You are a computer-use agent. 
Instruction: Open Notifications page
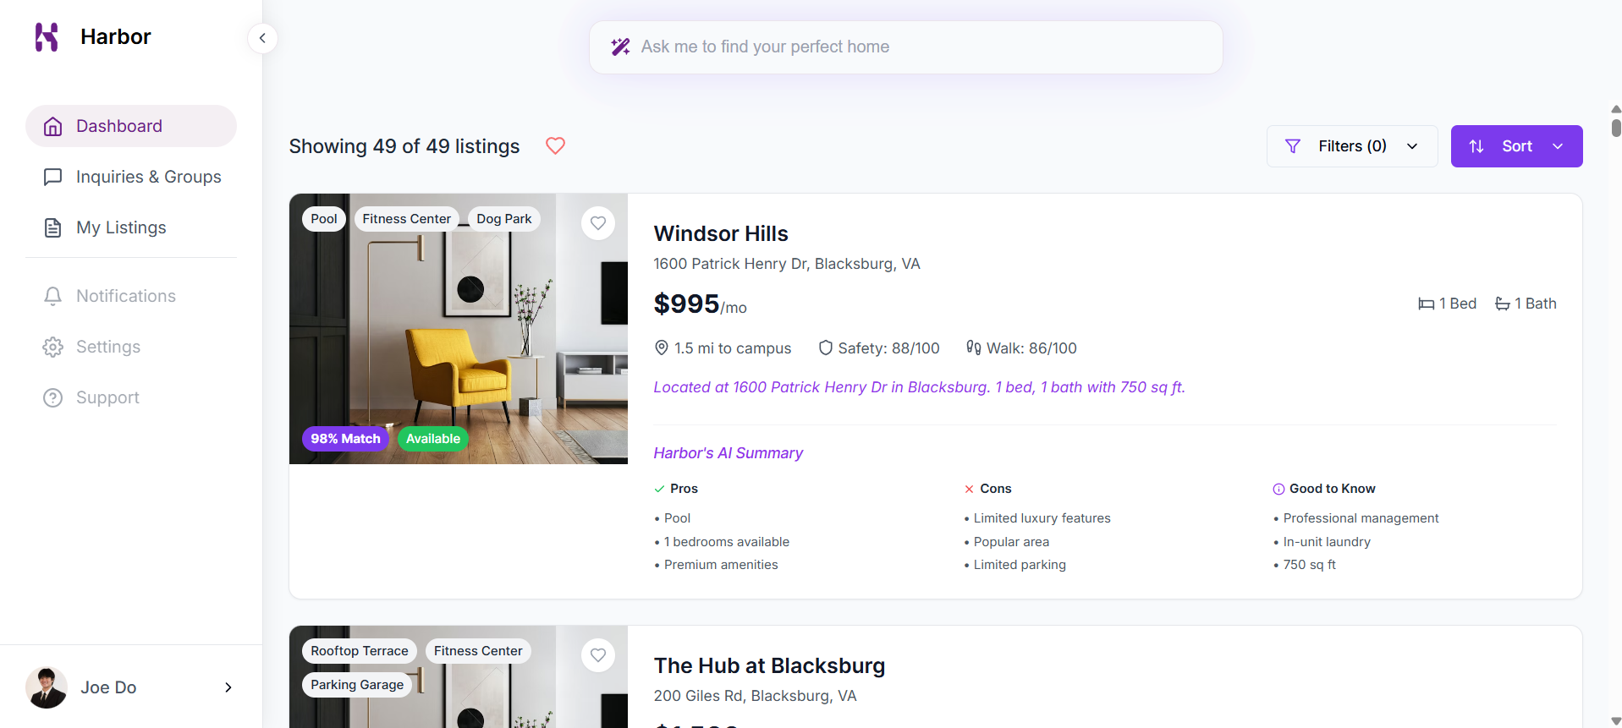131,296
